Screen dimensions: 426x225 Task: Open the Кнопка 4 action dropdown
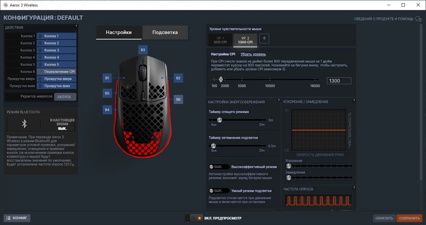click(x=56, y=57)
